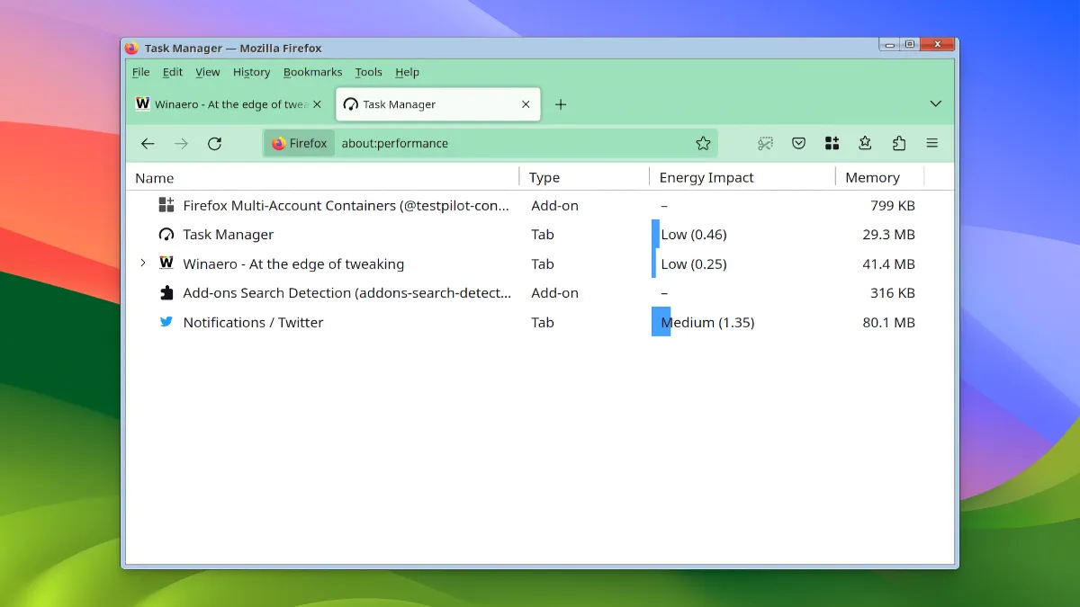Click the Medium energy impact bar
The height and width of the screenshot is (607, 1080).
pos(661,322)
